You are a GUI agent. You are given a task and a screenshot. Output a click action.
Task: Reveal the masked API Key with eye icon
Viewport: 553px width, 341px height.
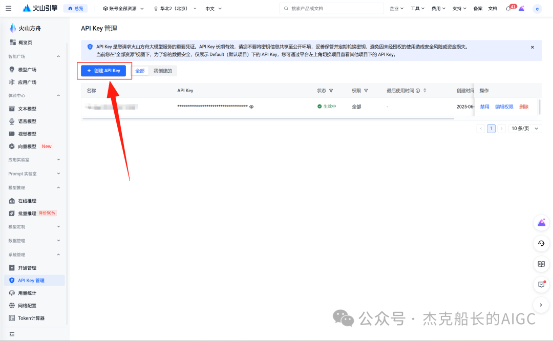[x=251, y=106]
